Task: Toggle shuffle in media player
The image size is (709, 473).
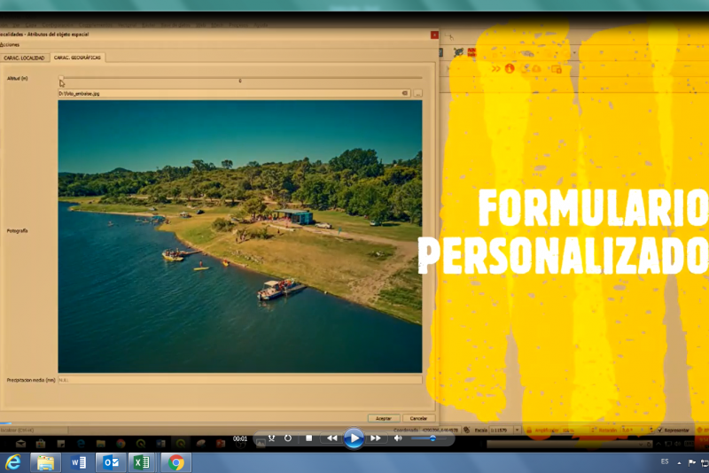Action: tap(271, 438)
